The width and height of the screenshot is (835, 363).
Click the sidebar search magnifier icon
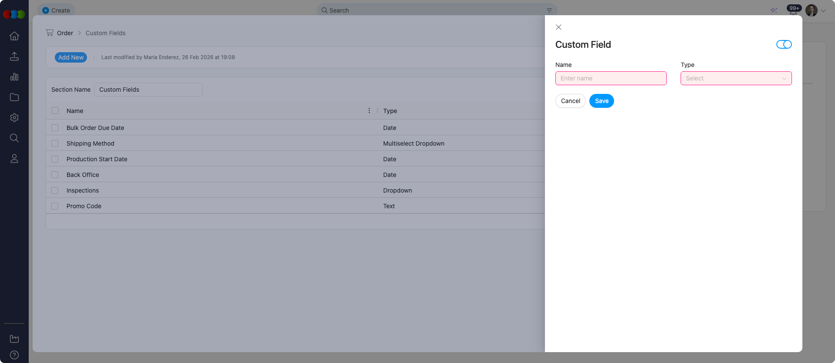pos(14,138)
